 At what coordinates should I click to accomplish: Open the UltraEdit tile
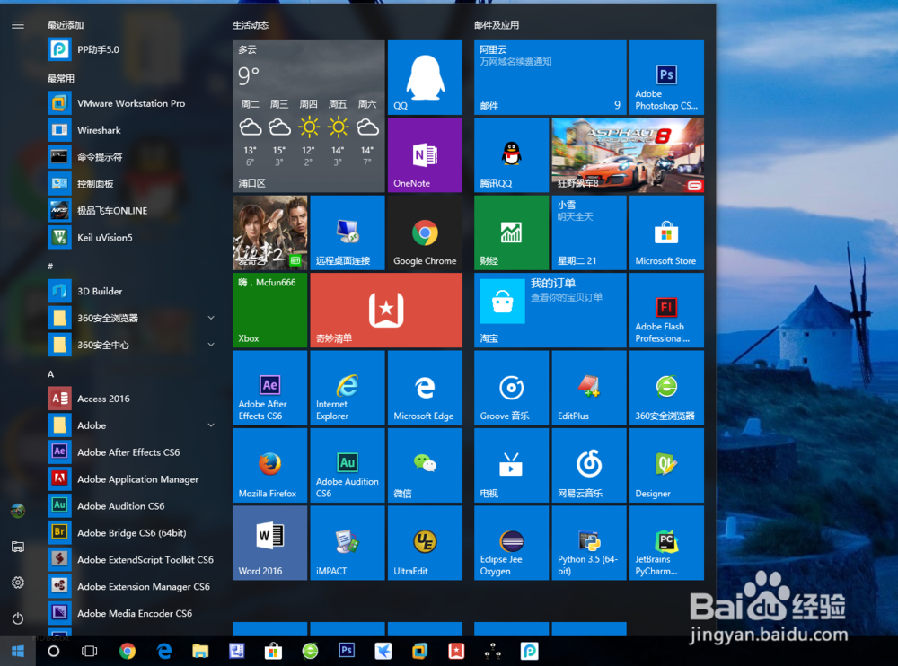point(425,542)
